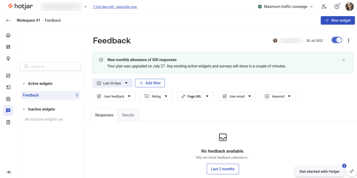This screenshot has width=357, height=178.
Task: Open the widget more options menu
Action: (x=348, y=40)
